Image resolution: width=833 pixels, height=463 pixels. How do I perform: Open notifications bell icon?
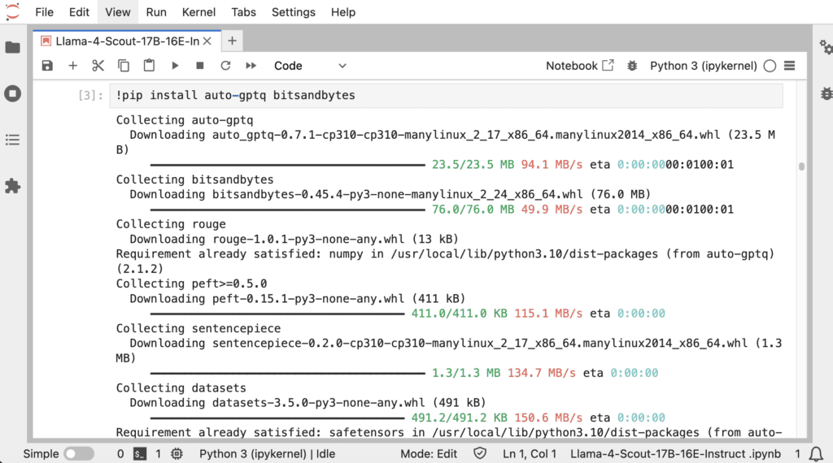click(817, 454)
